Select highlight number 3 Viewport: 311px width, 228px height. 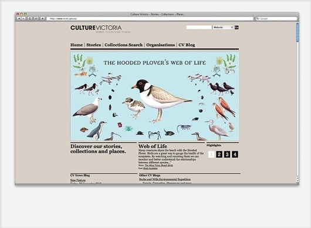coord(227,155)
